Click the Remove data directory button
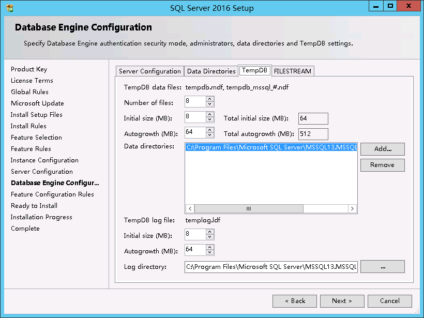 pyautogui.click(x=383, y=165)
